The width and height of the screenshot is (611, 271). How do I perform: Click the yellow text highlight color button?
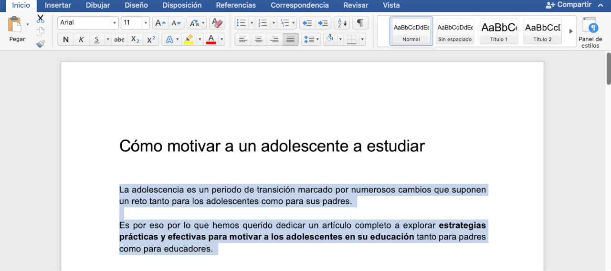pos(189,40)
